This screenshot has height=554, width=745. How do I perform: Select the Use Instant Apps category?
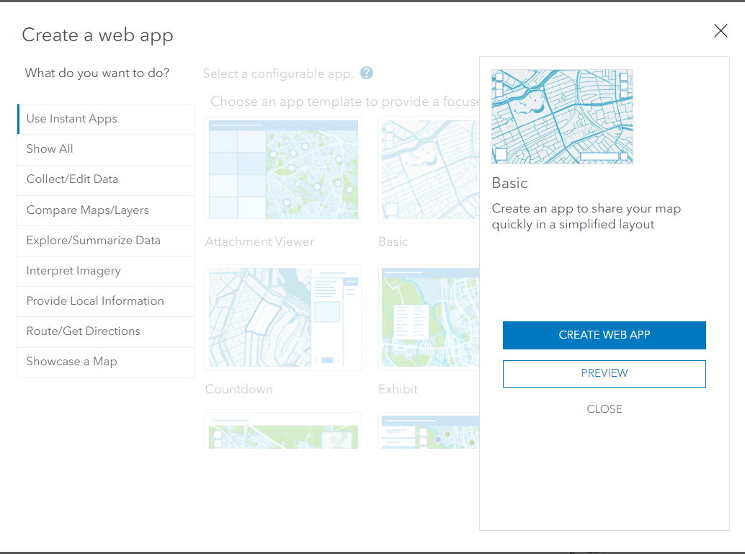point(73,118)
